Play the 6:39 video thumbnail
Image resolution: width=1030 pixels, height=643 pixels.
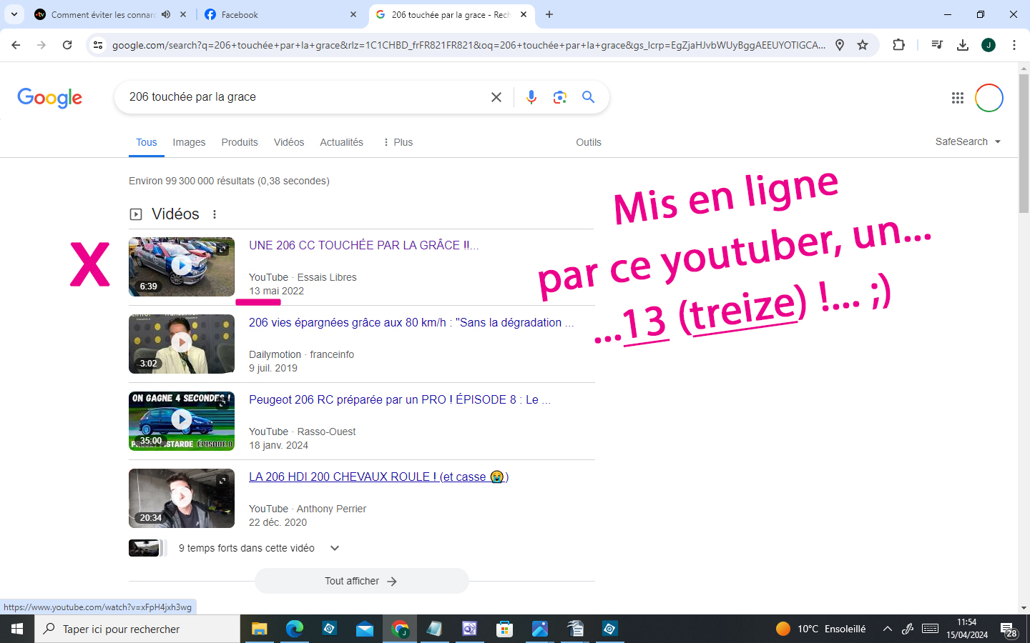click(182, 266)
